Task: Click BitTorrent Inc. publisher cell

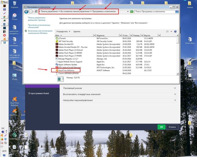Action: click(102, 38)
